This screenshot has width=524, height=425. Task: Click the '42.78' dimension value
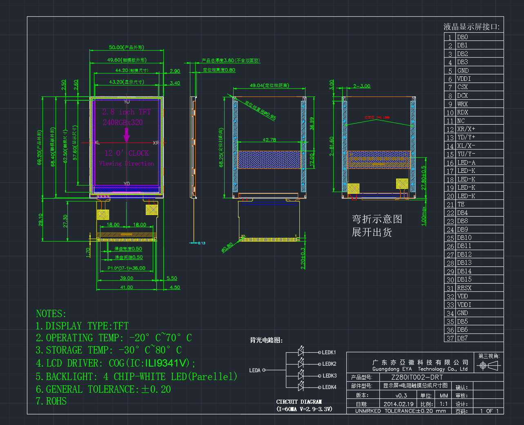(x=269, y=140)
